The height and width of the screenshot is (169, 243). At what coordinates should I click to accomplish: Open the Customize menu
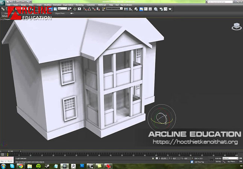[x=91, y=5]
